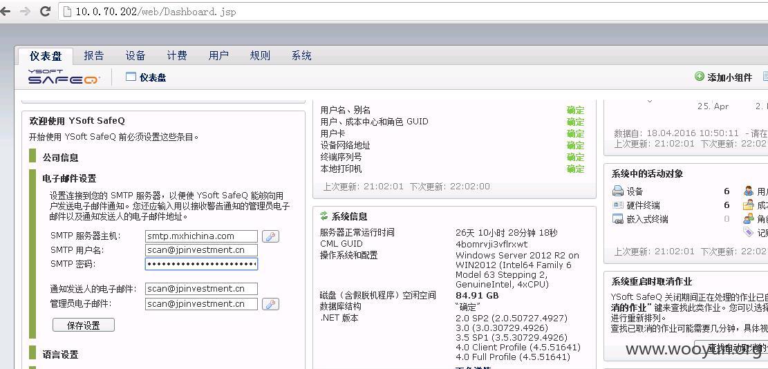Click the dashboard window icon beside 仪表盘
This screenshot has height=369, width=768.
pyautogui.click(x=131, y=77)
